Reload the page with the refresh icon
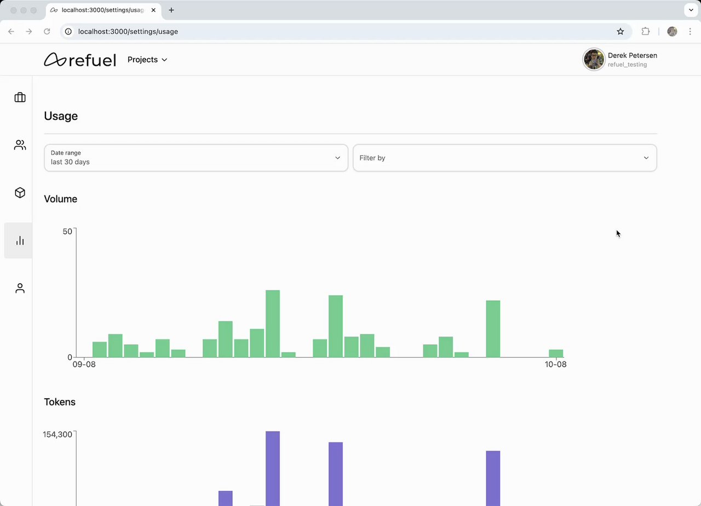The image size is (701, 506). click(47, 32)
